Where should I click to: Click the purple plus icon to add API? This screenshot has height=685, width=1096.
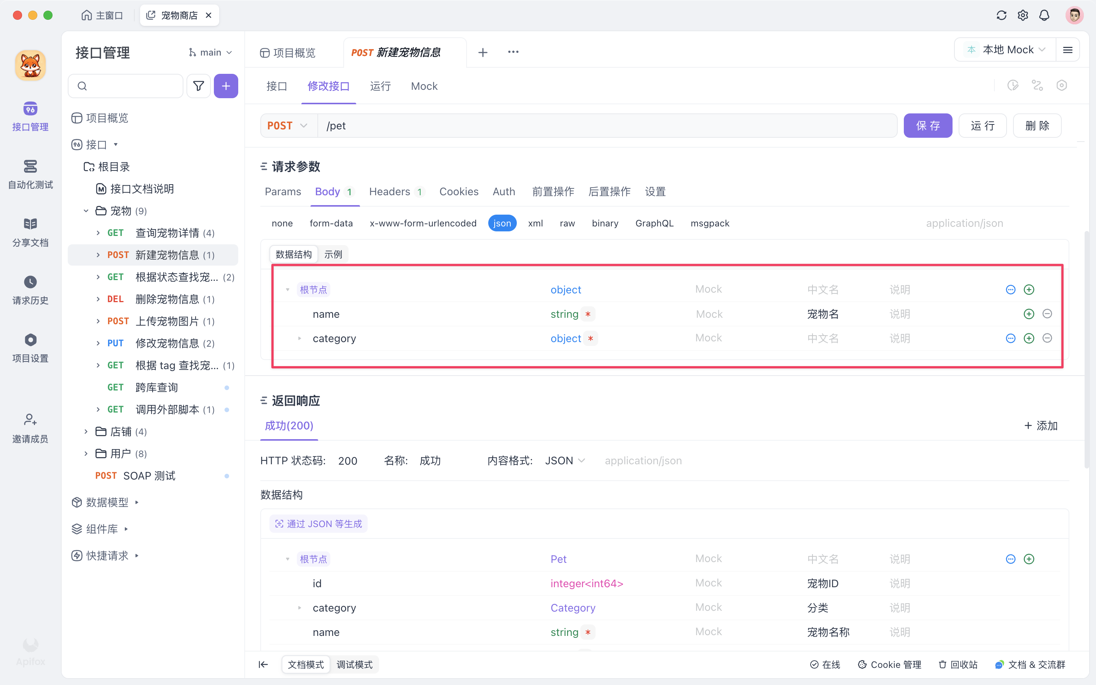pos(226,86)
